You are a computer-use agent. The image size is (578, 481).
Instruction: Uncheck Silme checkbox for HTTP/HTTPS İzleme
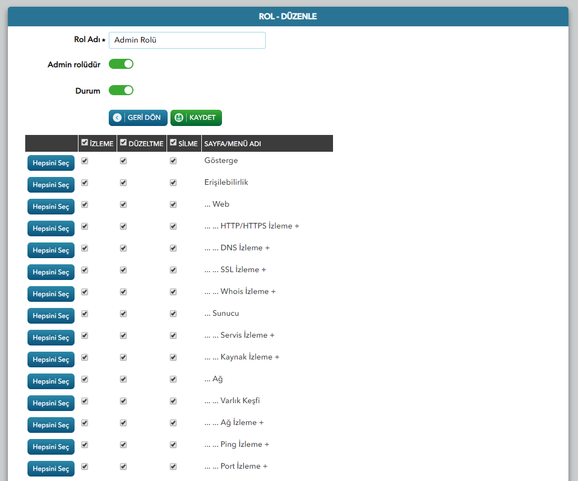[x=173, y=226]
